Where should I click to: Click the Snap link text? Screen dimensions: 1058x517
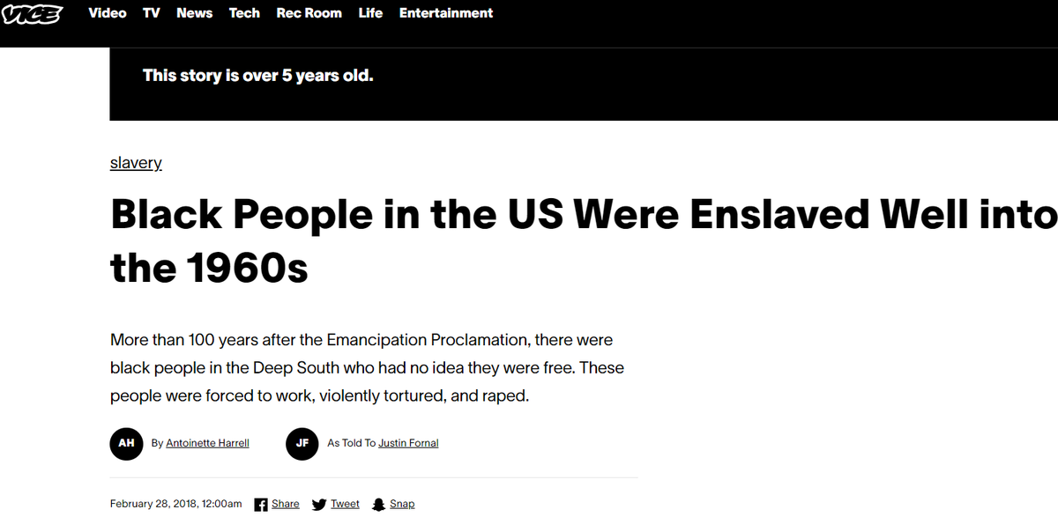pos(402,504)
